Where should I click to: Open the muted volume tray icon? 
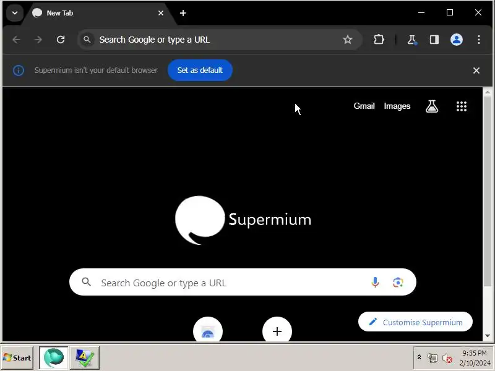click(x=447, y=358)
